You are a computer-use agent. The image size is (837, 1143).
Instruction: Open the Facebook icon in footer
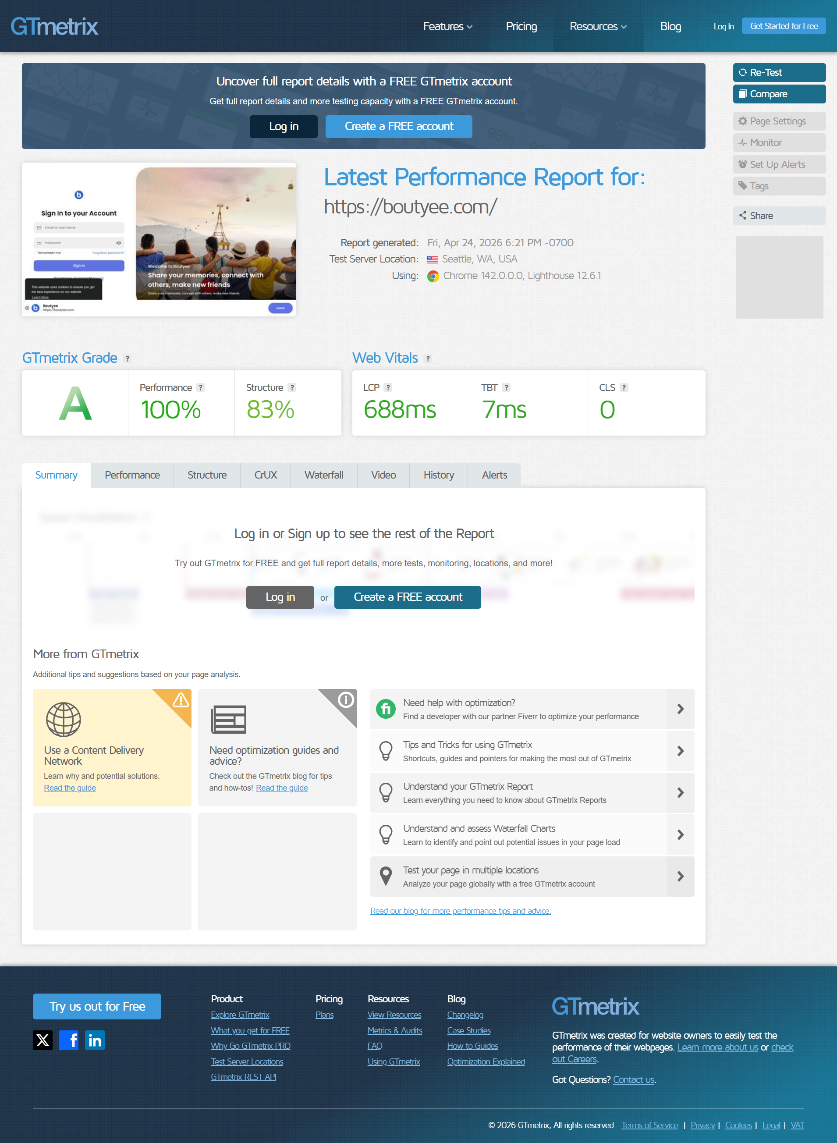68,1040
